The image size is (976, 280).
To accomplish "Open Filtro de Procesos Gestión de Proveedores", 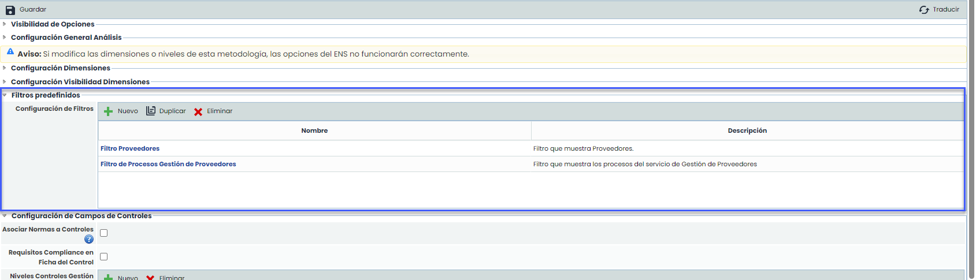I will [x=168, y=164].
